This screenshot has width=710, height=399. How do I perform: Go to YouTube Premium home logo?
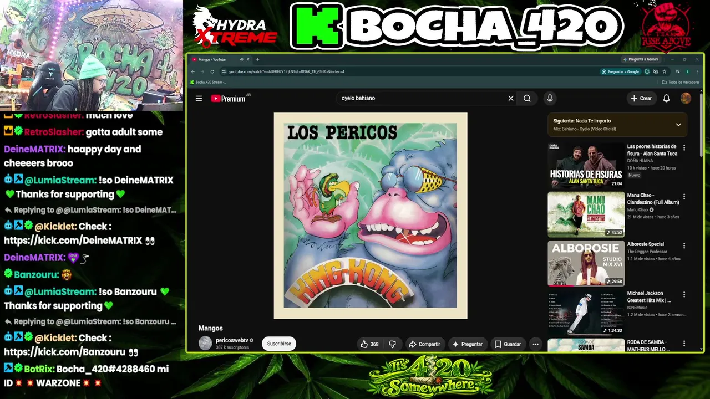[228, 99]
